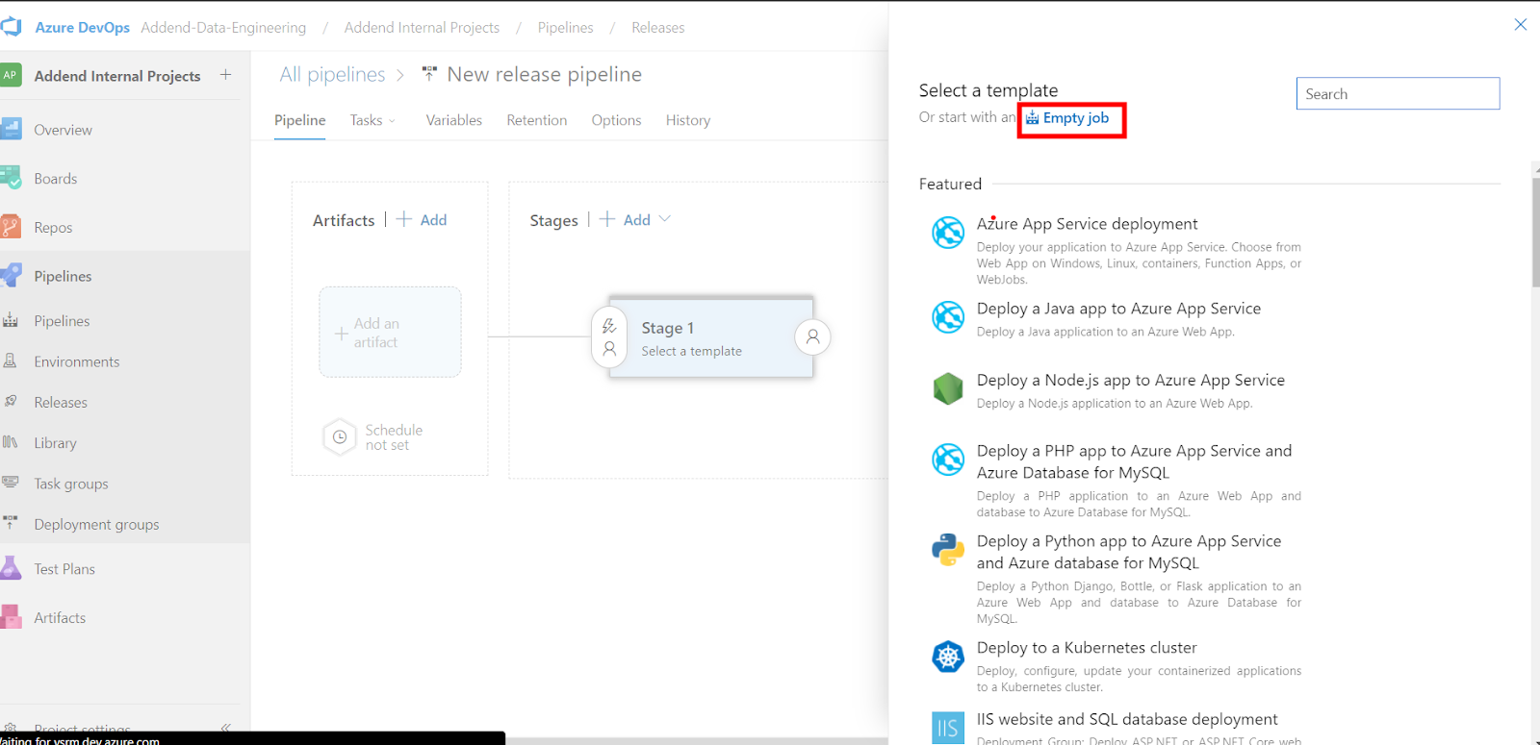Open Task groups sidebar icon
Image resolution: width=1540 pixels, height=745 pixels.
(x=11, y=483)
